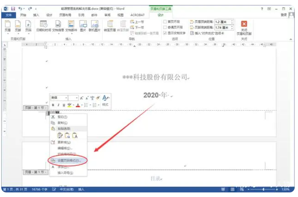The height and width of the screenshot is (197, 298).
Task: Click the 页眉 (Header) ribbon icon
Action: coord(8,26)
